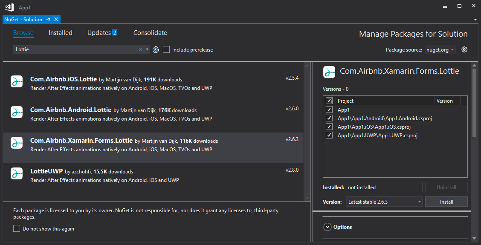This screenshot has width=481, height=245.
Task: Open package source settings gear icon
Action: tap(464, 49)
